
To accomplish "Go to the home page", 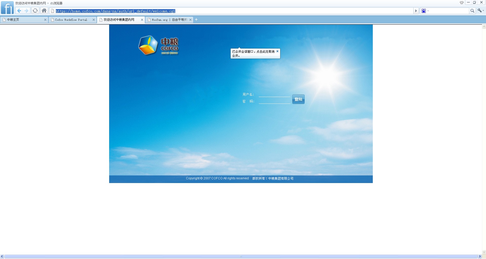I will point(44,11).
